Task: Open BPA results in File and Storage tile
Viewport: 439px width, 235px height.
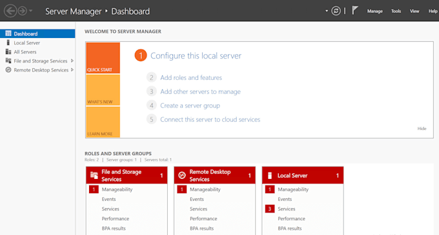Action: point(114,229)
